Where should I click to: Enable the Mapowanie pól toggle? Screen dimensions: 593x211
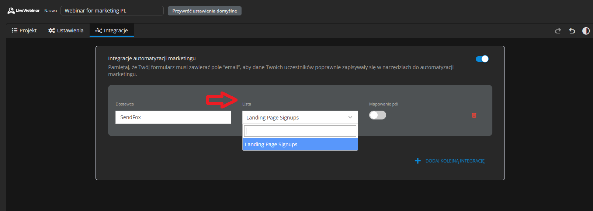pyautogui.click(x=377, y=115)
